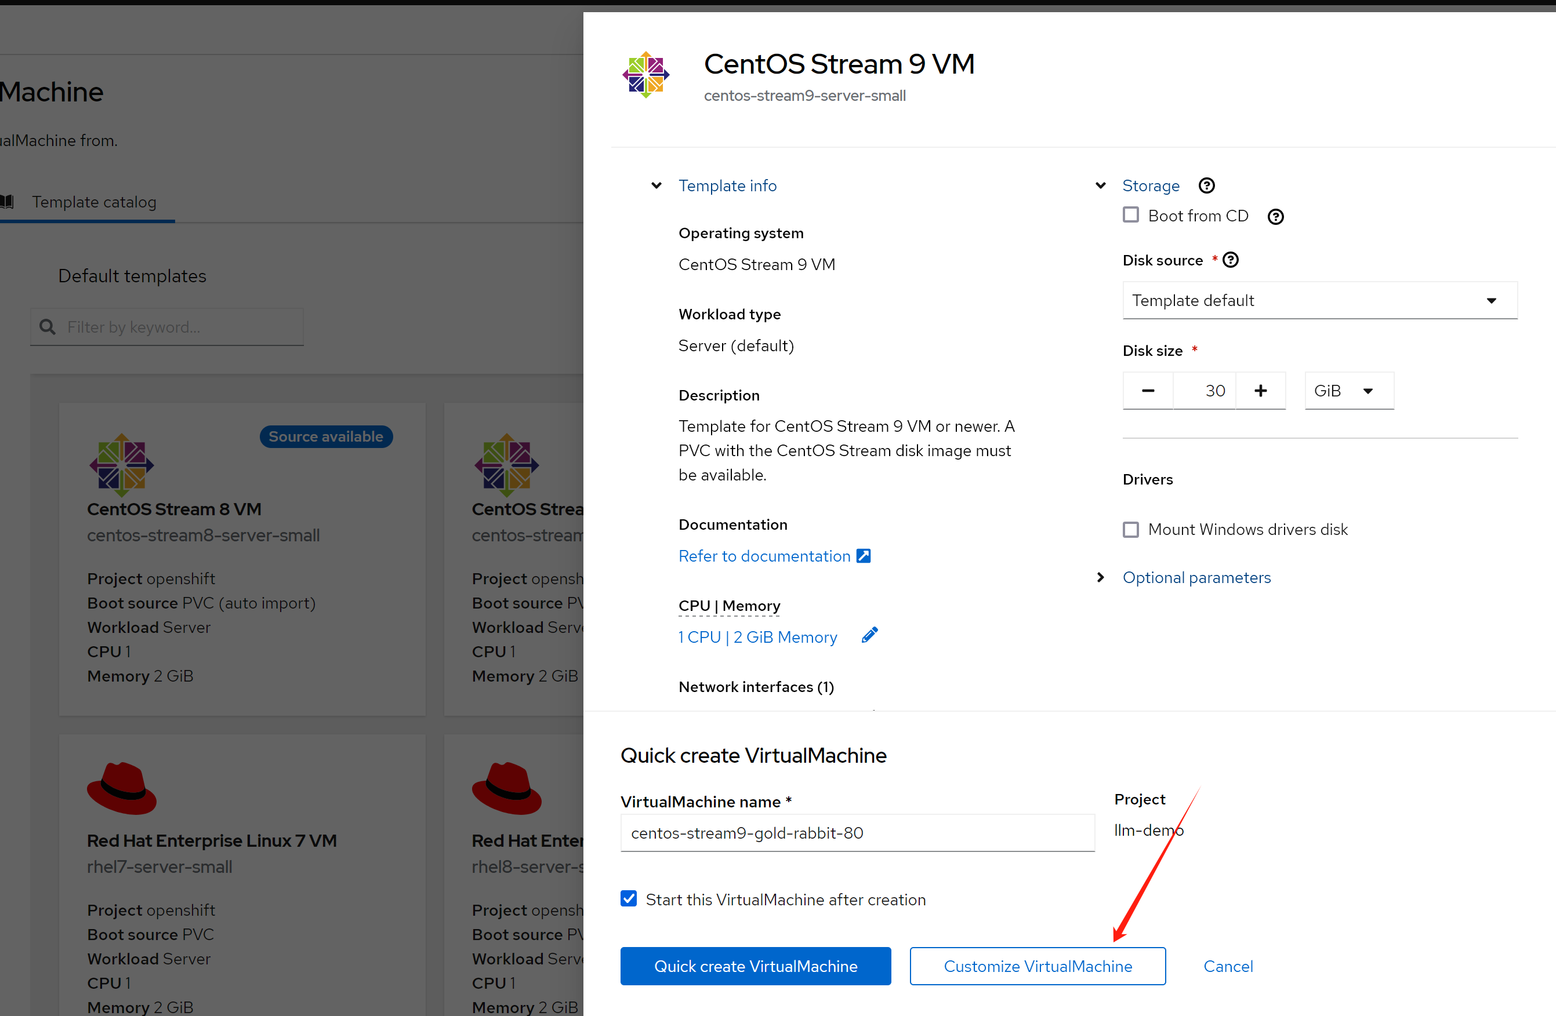Open the GiB disk size unit dropdown
Viewport: 1556px width, 1016px height.
click(x=1349, y=391)
